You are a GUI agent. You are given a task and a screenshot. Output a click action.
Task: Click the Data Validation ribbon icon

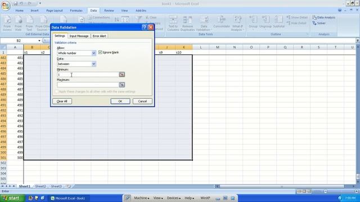point(204,20)
